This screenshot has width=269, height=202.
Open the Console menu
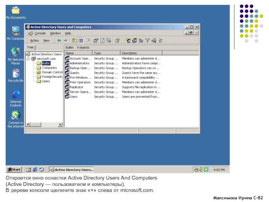point(40,33)
